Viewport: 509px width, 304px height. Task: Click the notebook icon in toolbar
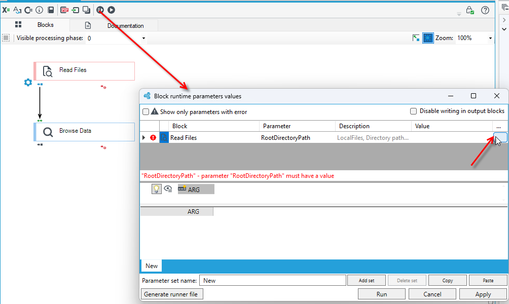coord(51,10)
